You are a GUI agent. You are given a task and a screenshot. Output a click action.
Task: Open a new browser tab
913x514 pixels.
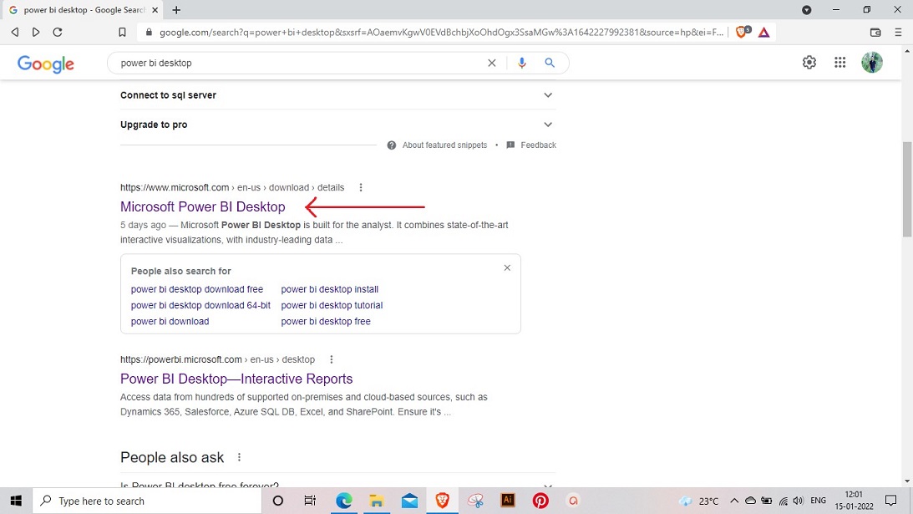[176, 10]
